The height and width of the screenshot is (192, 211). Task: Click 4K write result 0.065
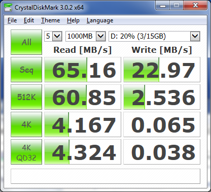pos(162,124)
